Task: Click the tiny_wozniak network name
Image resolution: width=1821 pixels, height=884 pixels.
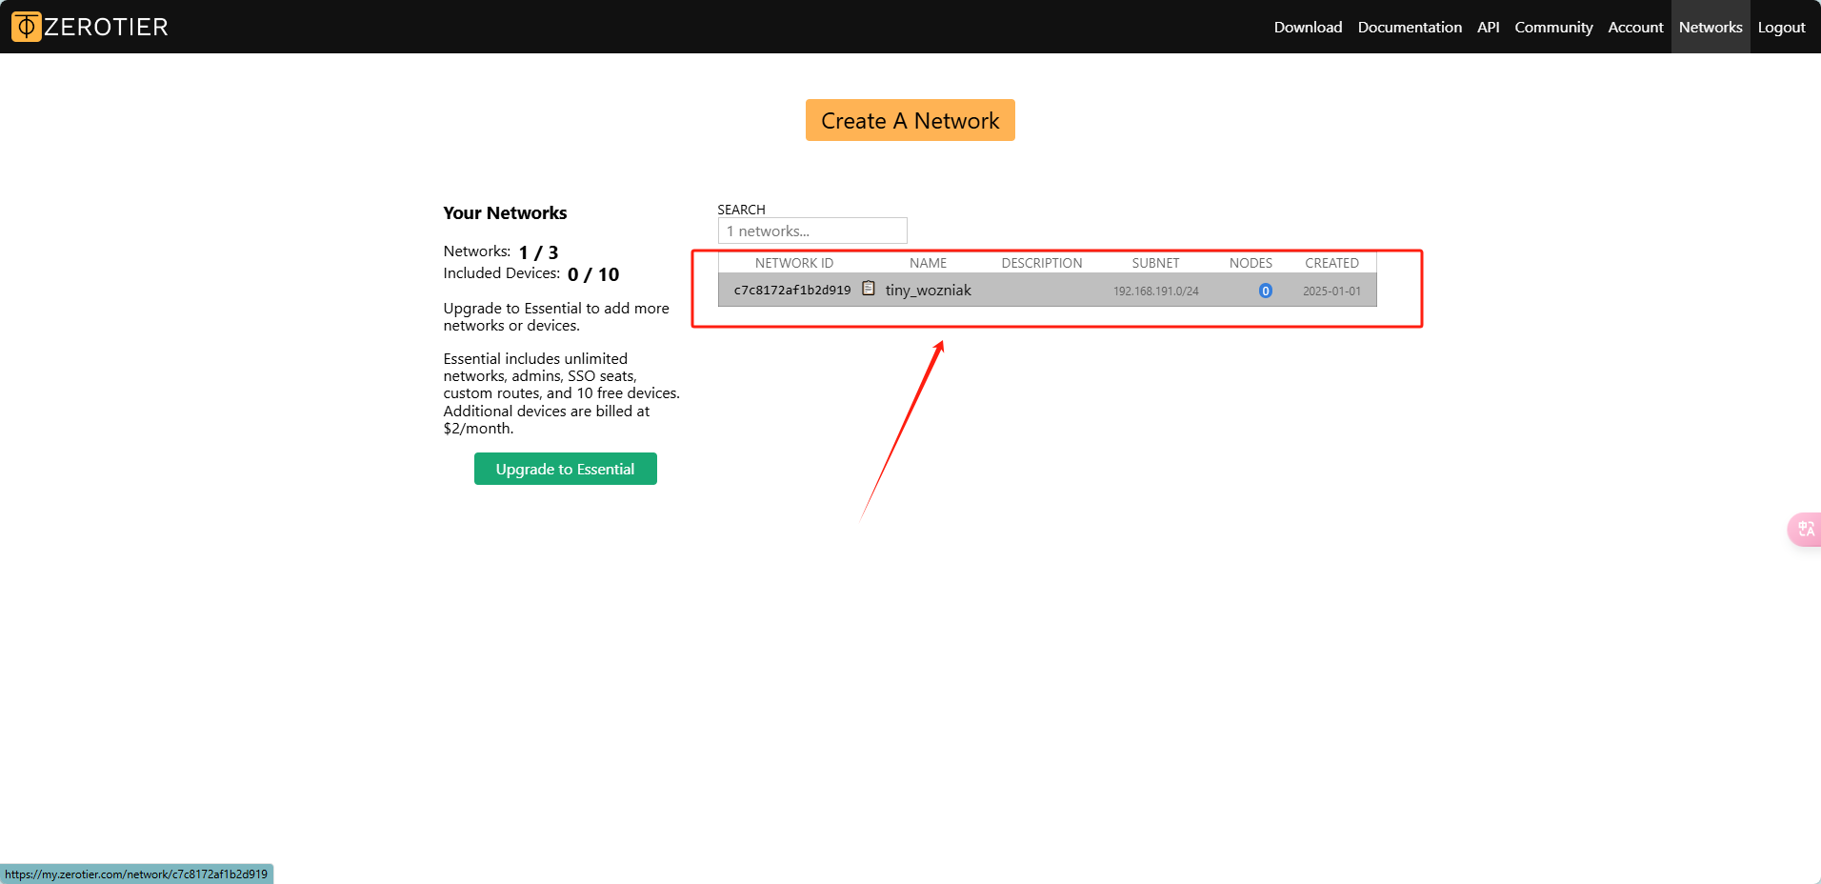Action: click(928, 290)
